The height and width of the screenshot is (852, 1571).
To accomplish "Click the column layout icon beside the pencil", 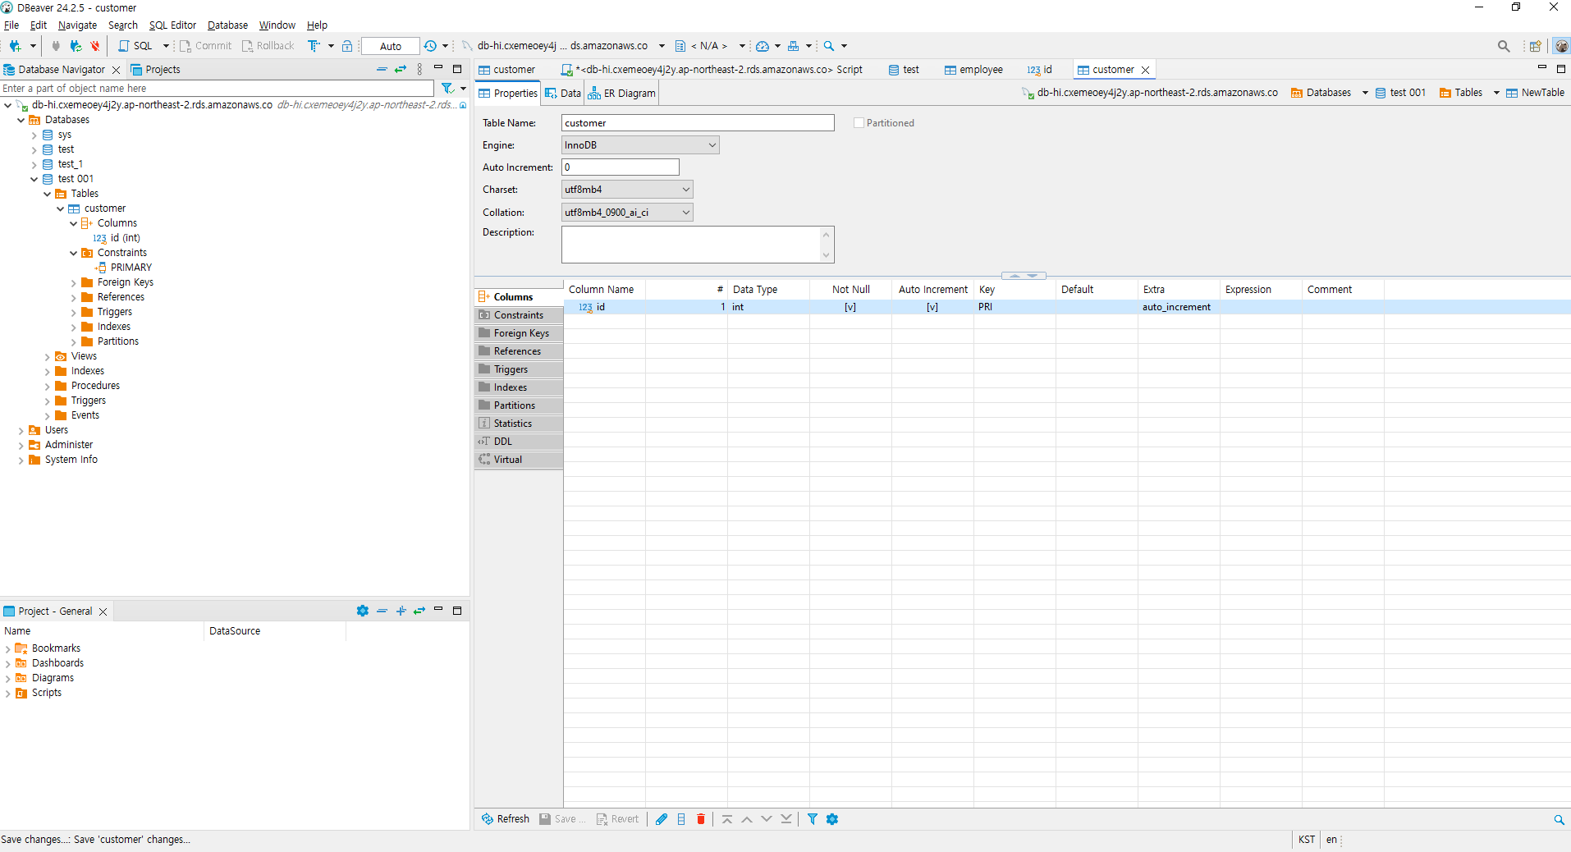I will 681,819.
